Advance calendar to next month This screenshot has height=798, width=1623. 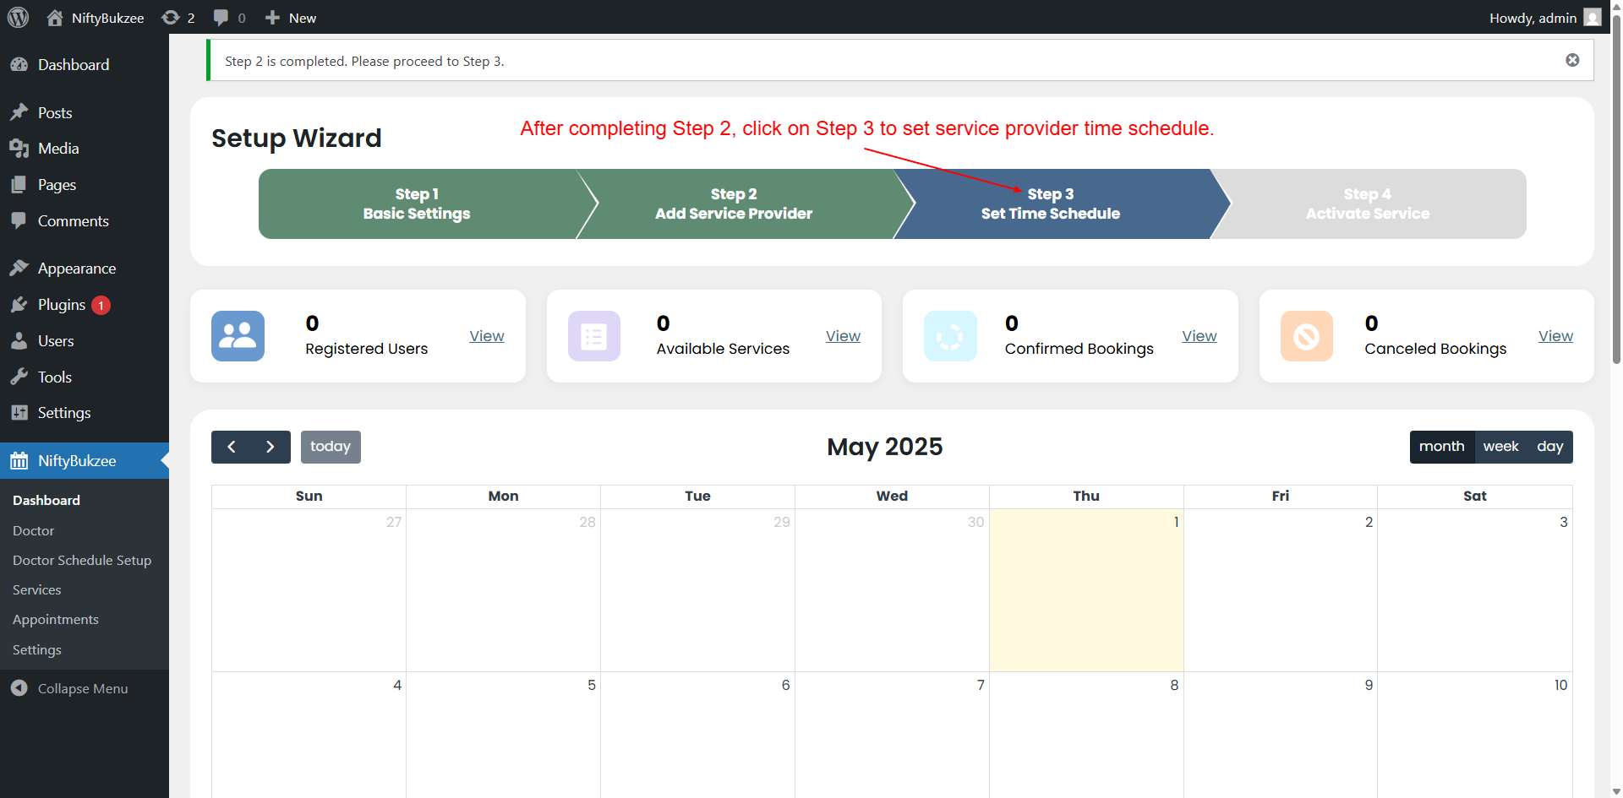pos(270,447)
